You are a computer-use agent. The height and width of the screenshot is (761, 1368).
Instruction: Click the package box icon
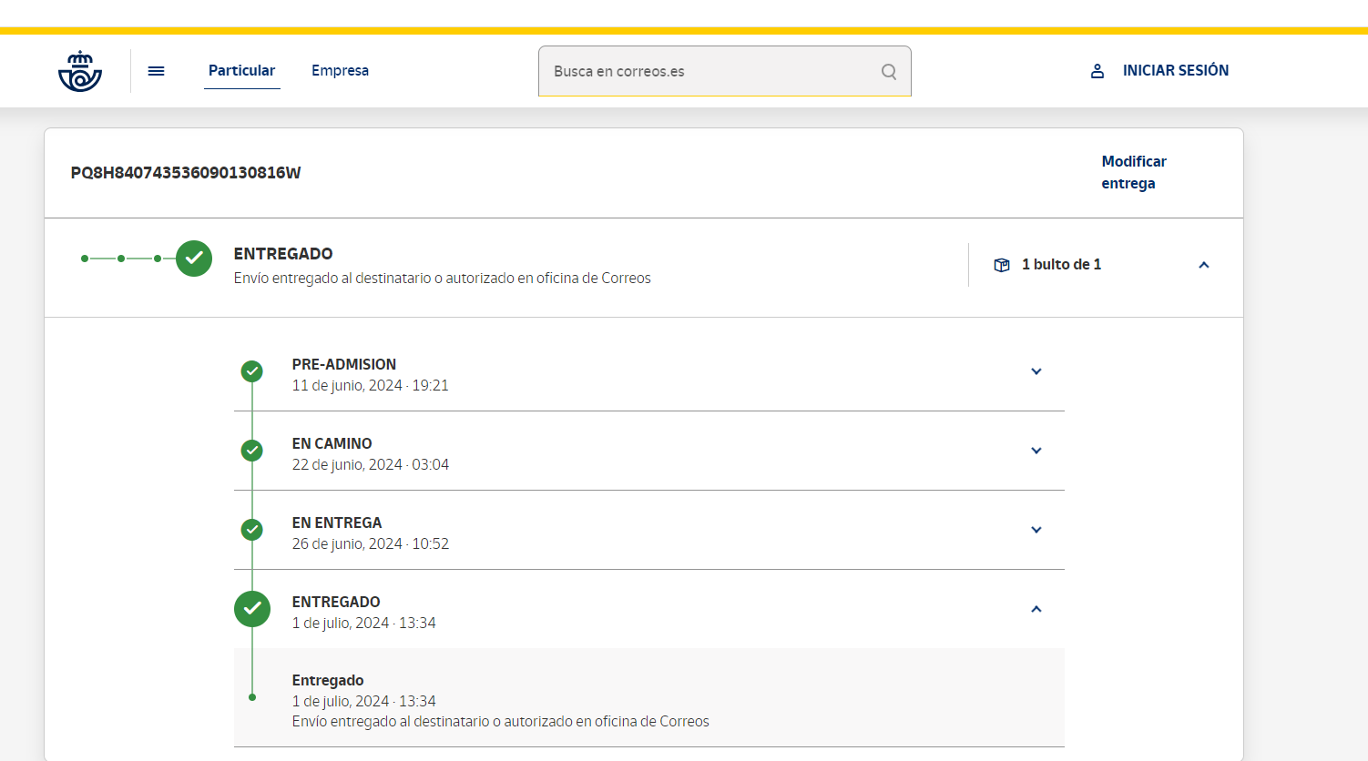click(x=1002, y=265)
